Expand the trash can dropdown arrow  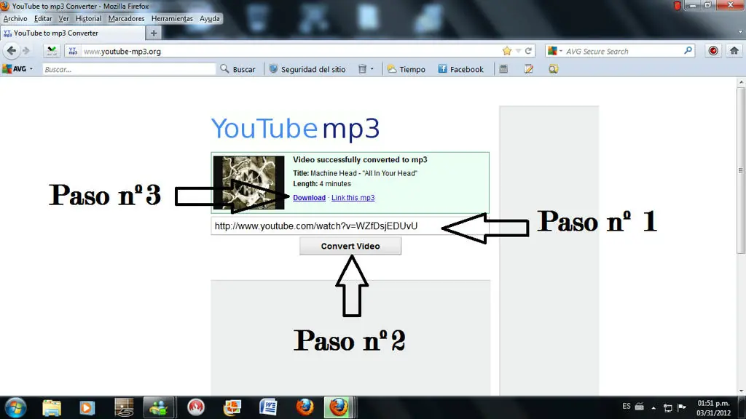click(372, 69)
